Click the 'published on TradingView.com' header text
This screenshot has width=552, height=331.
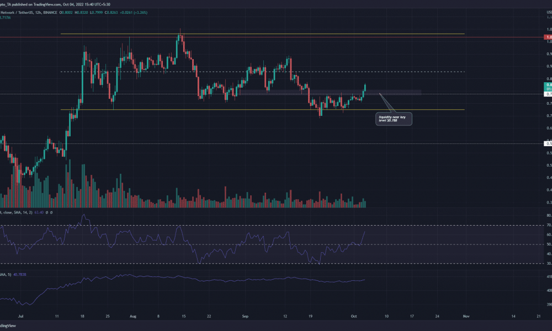36,4
